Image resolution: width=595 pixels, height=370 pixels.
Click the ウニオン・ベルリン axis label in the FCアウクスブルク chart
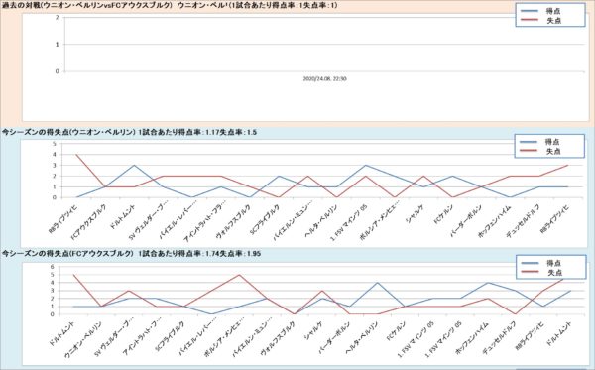(83, 339)
